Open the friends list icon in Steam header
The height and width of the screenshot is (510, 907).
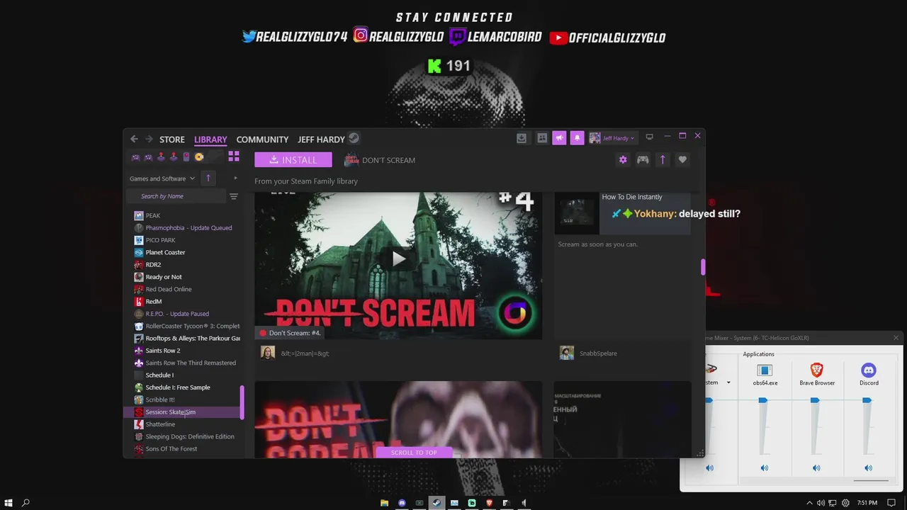[542, 138]
